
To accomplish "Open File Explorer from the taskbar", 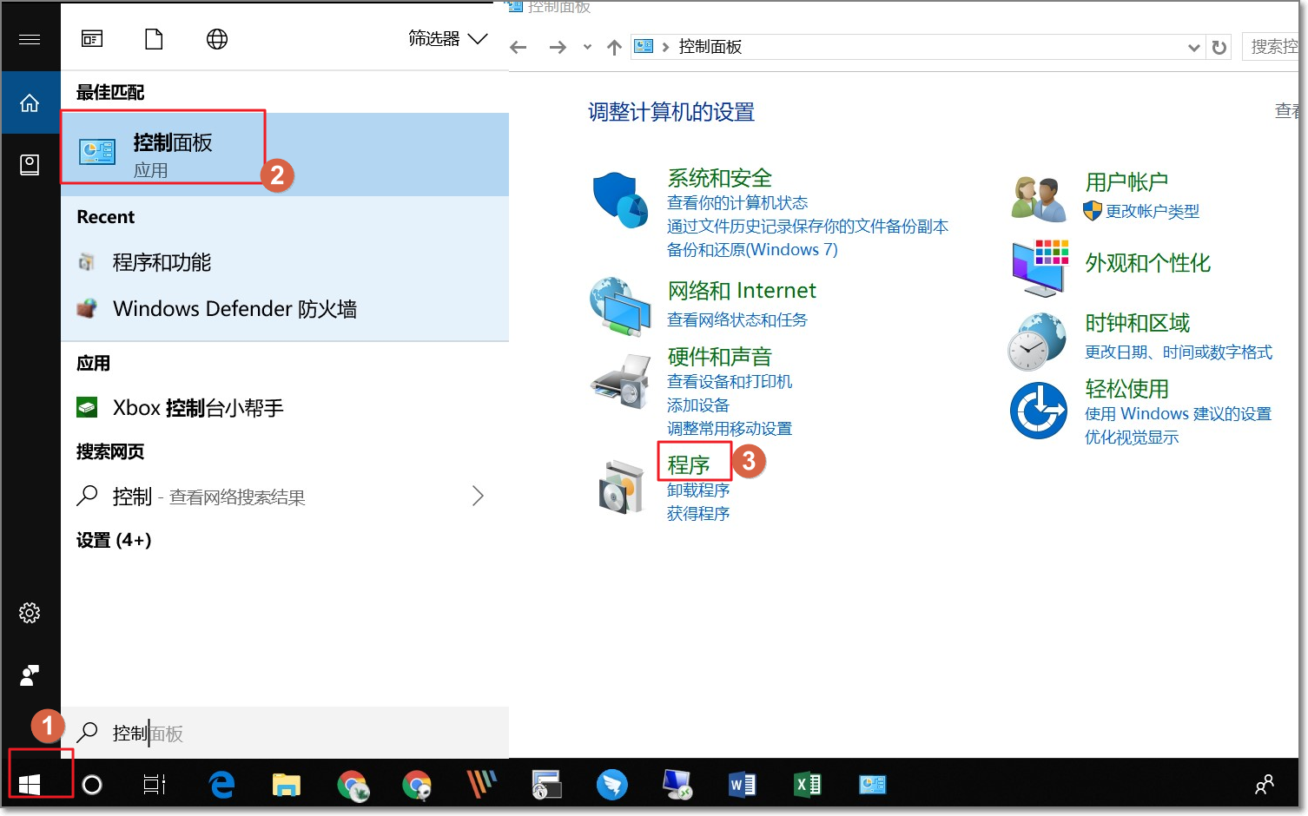I will (286, 785).
